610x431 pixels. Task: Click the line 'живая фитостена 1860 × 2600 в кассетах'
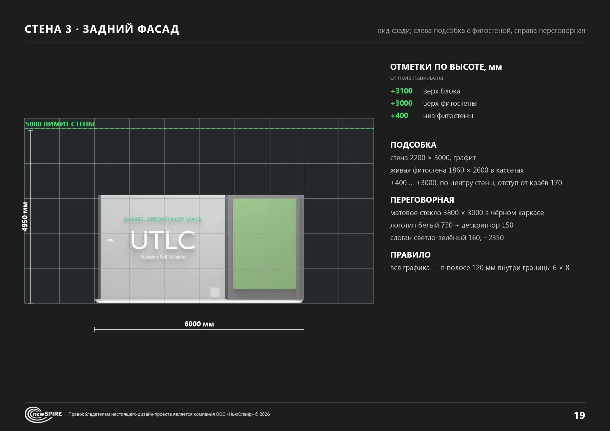pyautogui.click(x=457, y=170)
